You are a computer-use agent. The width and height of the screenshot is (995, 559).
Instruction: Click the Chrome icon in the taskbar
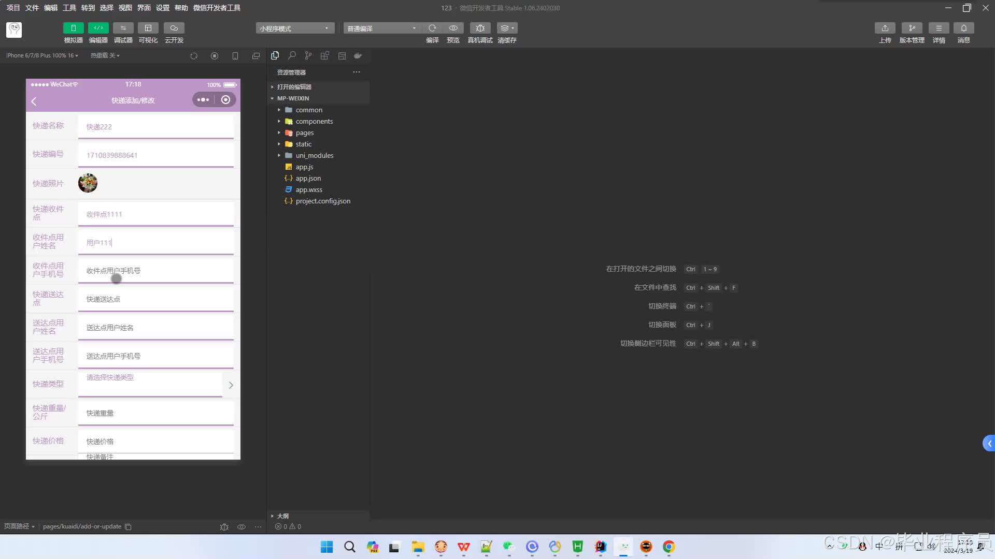point(669,547)
